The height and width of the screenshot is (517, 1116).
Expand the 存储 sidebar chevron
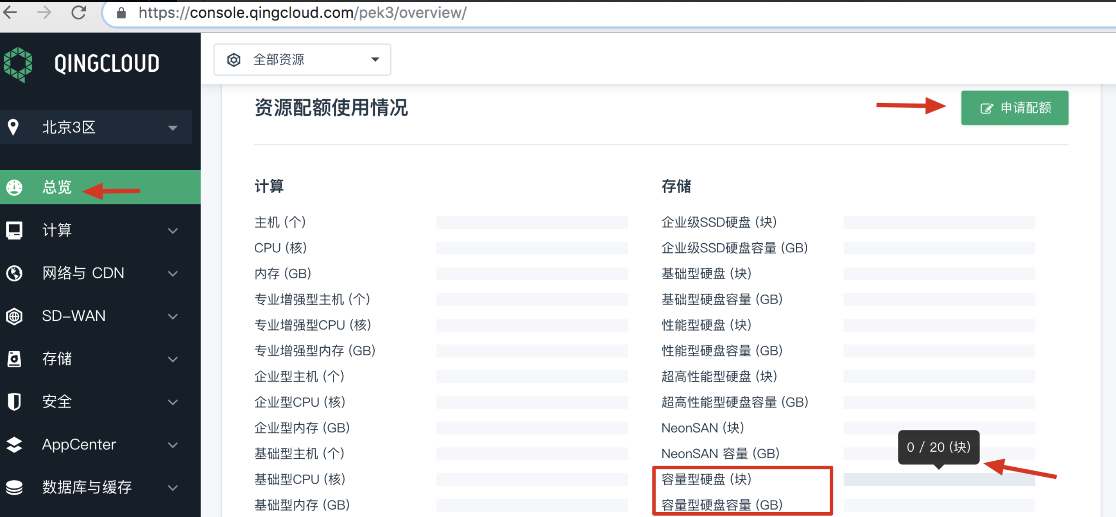pos(173,359)
